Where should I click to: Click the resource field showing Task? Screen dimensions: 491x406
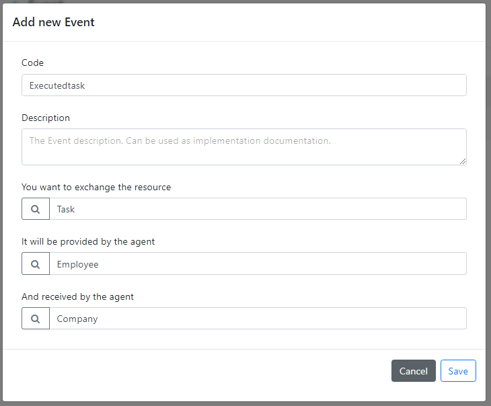click(x=258, y=209)
